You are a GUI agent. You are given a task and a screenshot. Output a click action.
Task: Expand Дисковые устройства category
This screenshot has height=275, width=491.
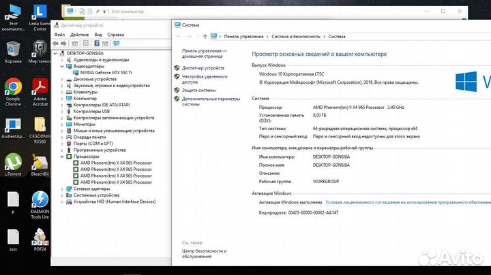62,80
